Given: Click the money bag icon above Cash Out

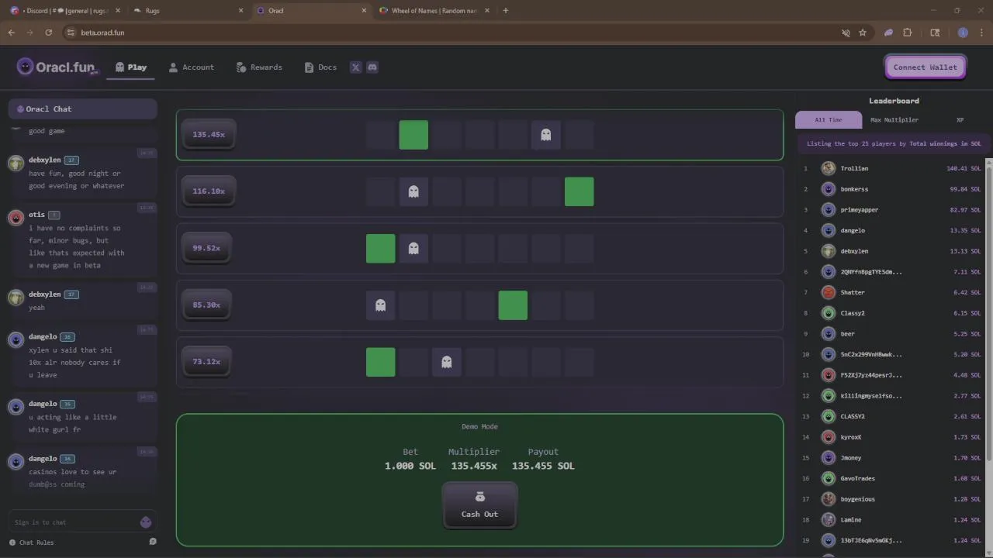Looking at the screenshot, I should pos(479,497).
